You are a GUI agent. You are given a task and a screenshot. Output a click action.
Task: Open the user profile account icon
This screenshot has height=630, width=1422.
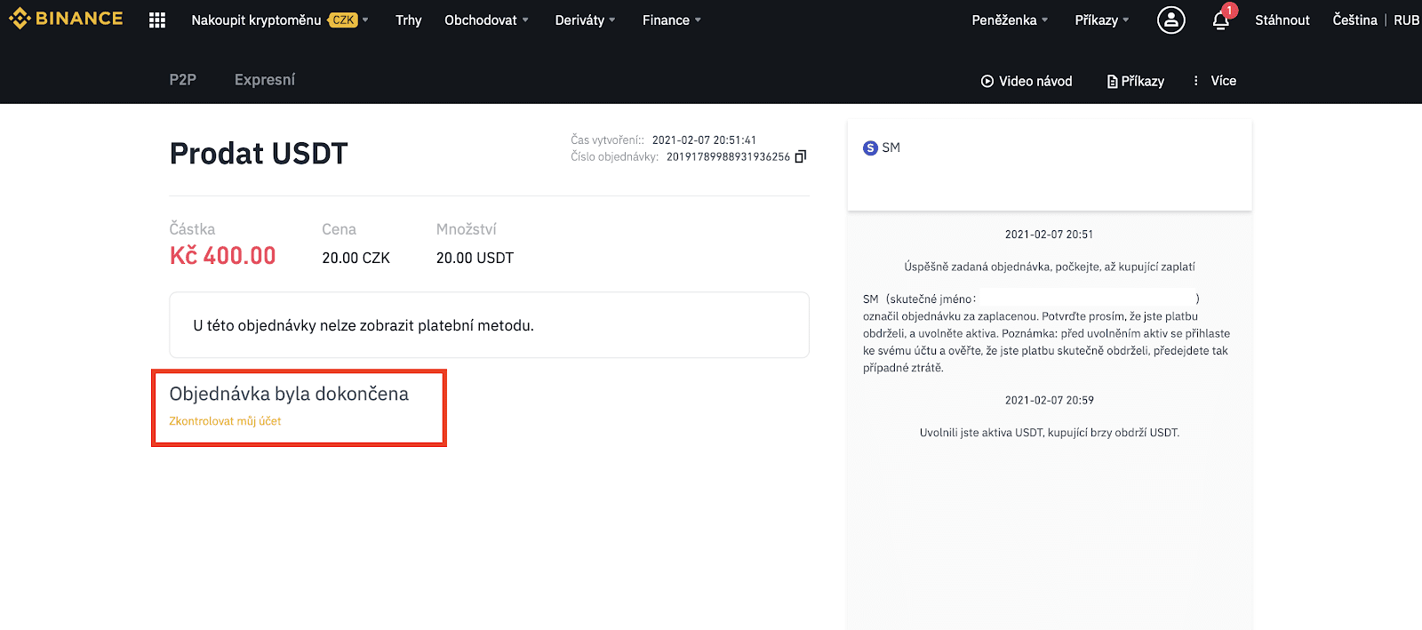pyautogui.click(x=1171, y=20)
